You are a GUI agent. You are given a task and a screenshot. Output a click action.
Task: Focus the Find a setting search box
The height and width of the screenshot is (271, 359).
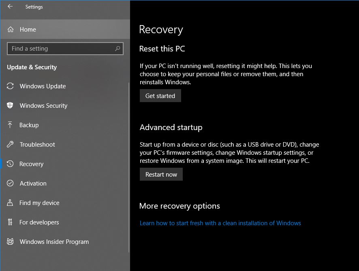(x=65, y=49)
